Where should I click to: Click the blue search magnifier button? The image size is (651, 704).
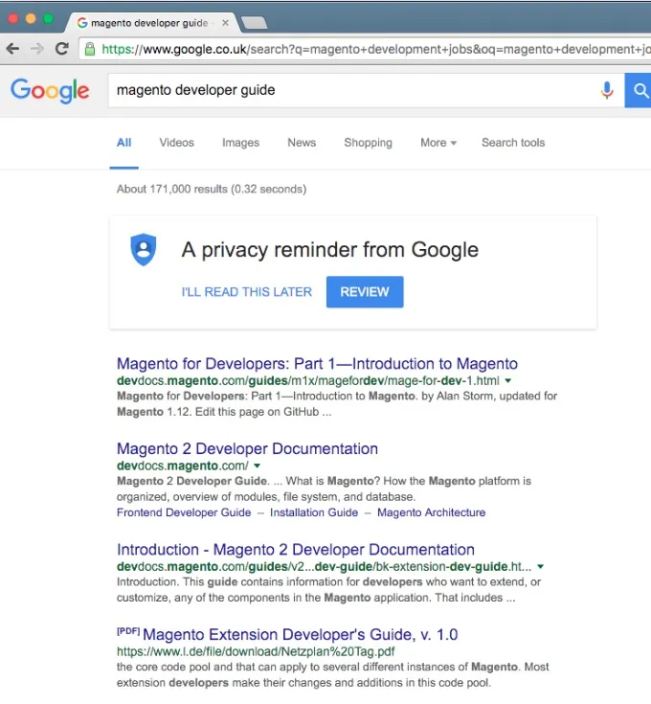coord(639,90)
